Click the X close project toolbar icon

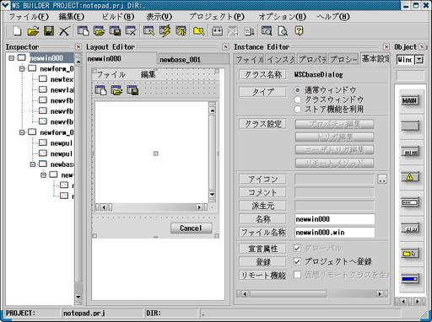[x=64, y=31]
